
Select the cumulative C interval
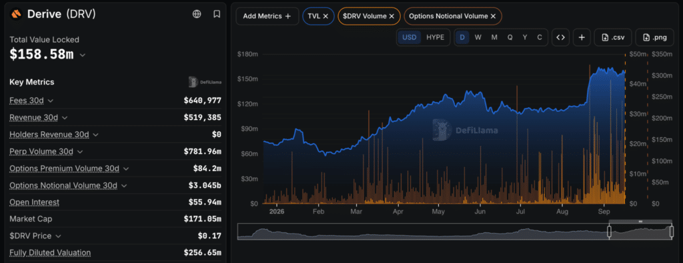click(540, 37)
